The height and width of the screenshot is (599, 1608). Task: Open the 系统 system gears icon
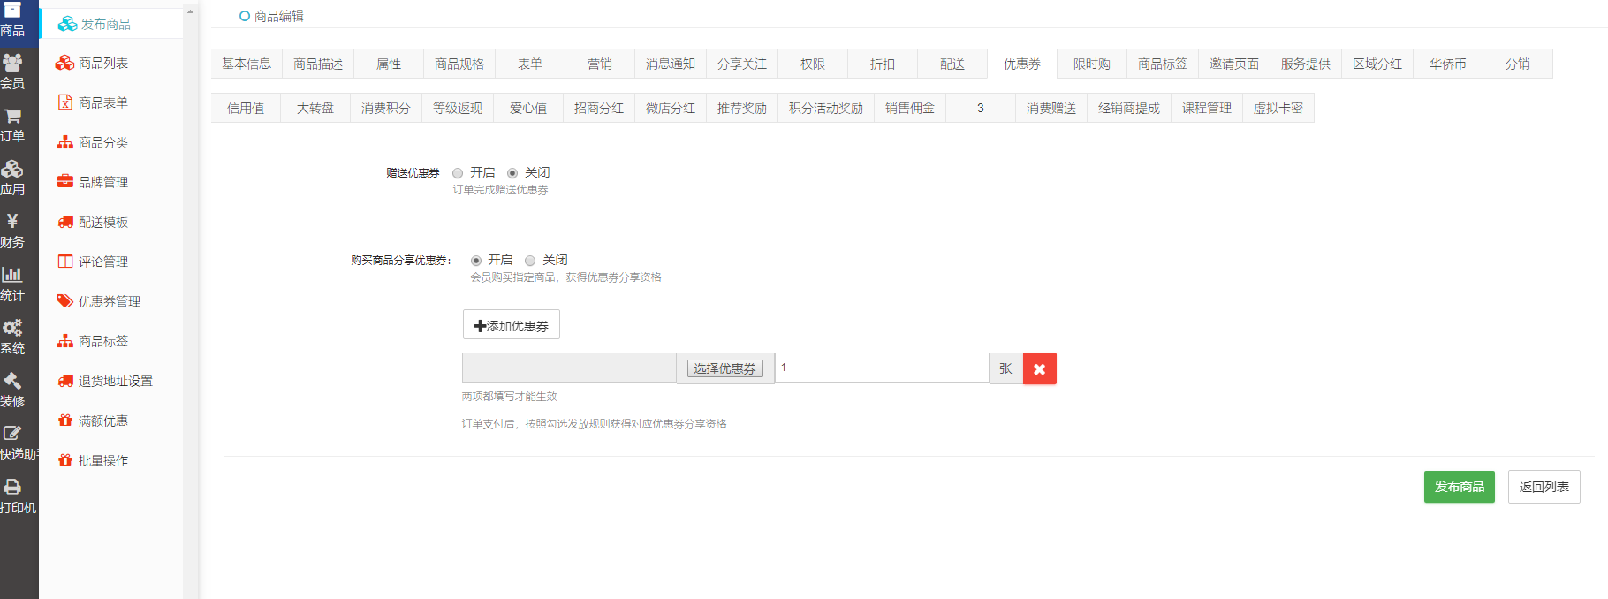click(12, 329)
